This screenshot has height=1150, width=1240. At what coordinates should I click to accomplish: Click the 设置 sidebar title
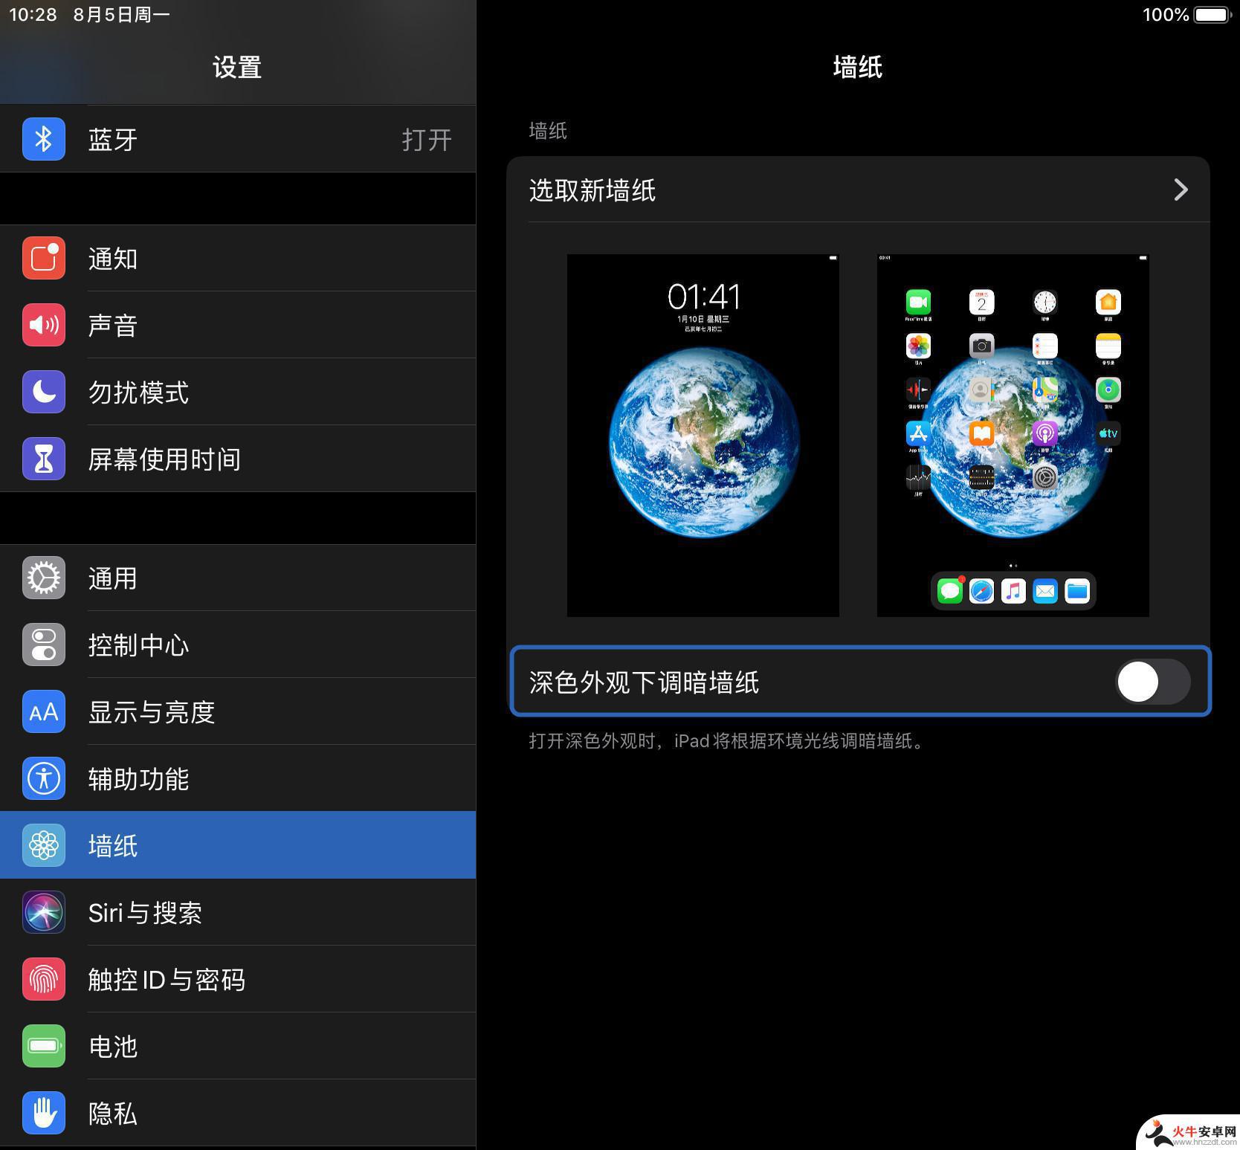tap(237, 68)
